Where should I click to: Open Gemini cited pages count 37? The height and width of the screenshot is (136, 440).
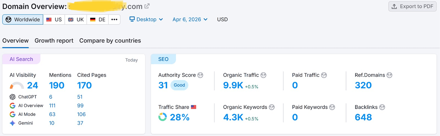pyautogui.click(x=80, y=123)
